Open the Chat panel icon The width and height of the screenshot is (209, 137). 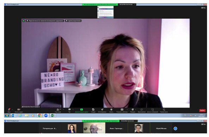[69, 110]
